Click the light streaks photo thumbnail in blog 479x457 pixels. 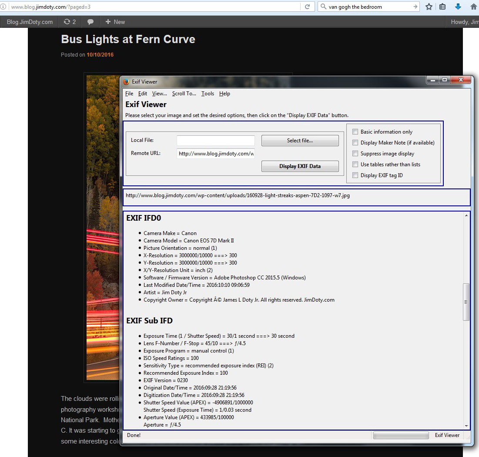click(x=103, y=228)
